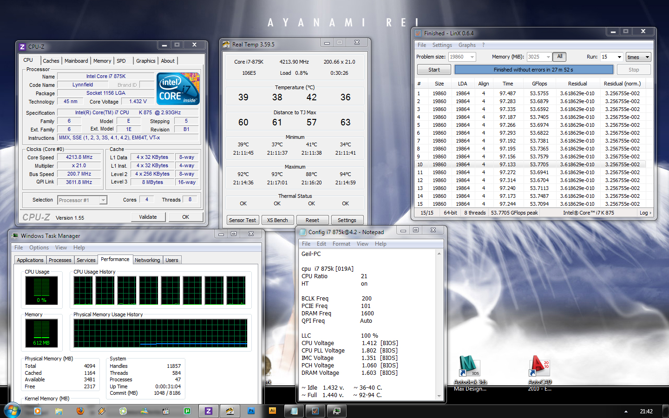669x418 pixels.
Task: Click the Notepad title bar icon
Action: pyautogui.click(x=303, y=232)
